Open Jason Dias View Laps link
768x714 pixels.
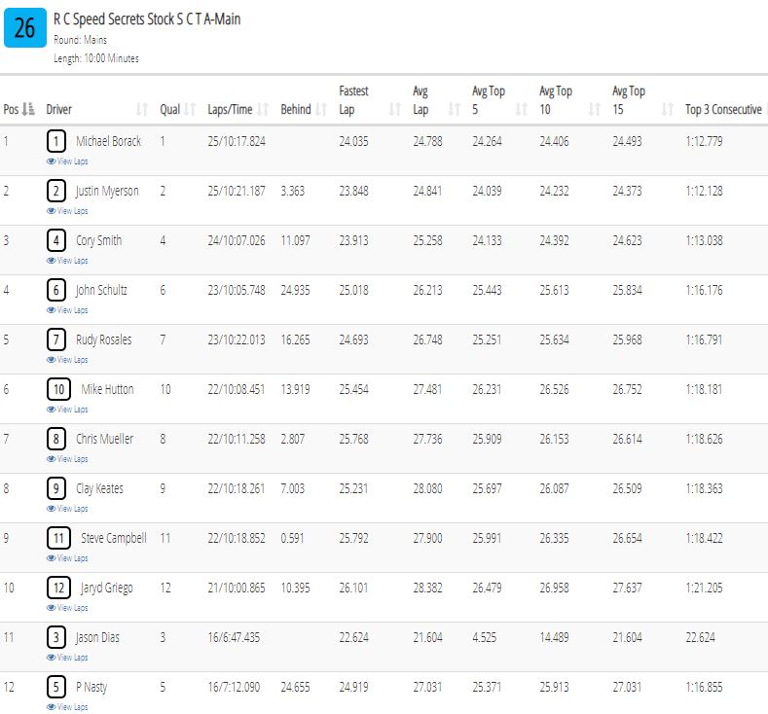point(67,658)
